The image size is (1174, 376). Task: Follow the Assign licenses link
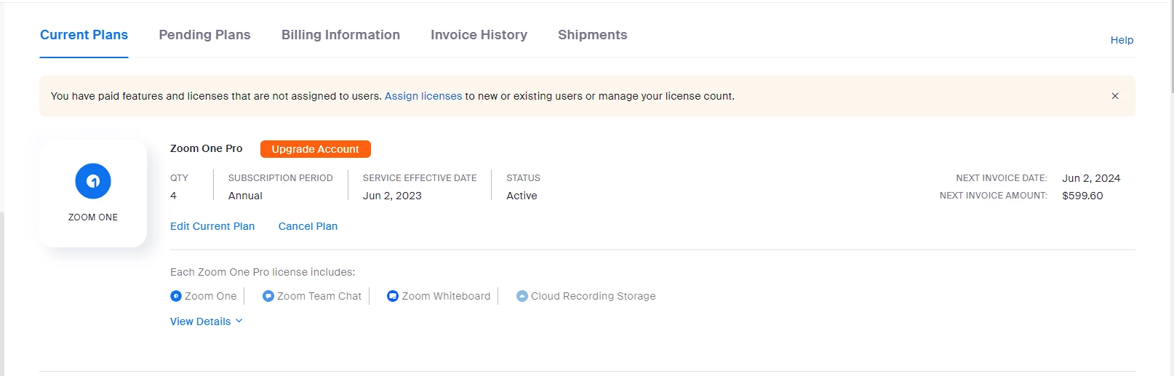[x=423, y=96]
